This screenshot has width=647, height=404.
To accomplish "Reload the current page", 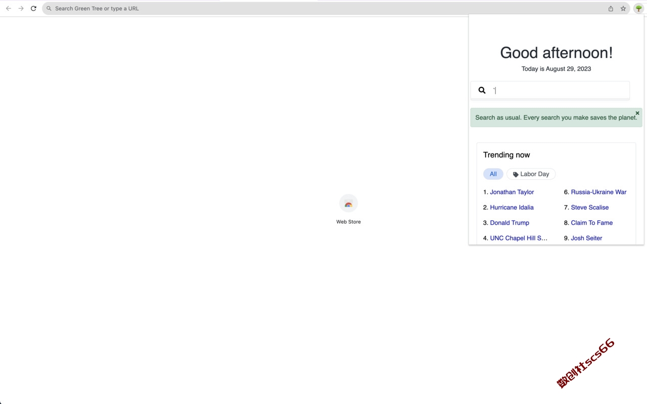I will [x=33, y=9].
